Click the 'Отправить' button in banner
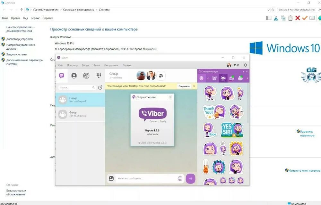The height and width of the screenshot is (205, 321). pos(184,86)
